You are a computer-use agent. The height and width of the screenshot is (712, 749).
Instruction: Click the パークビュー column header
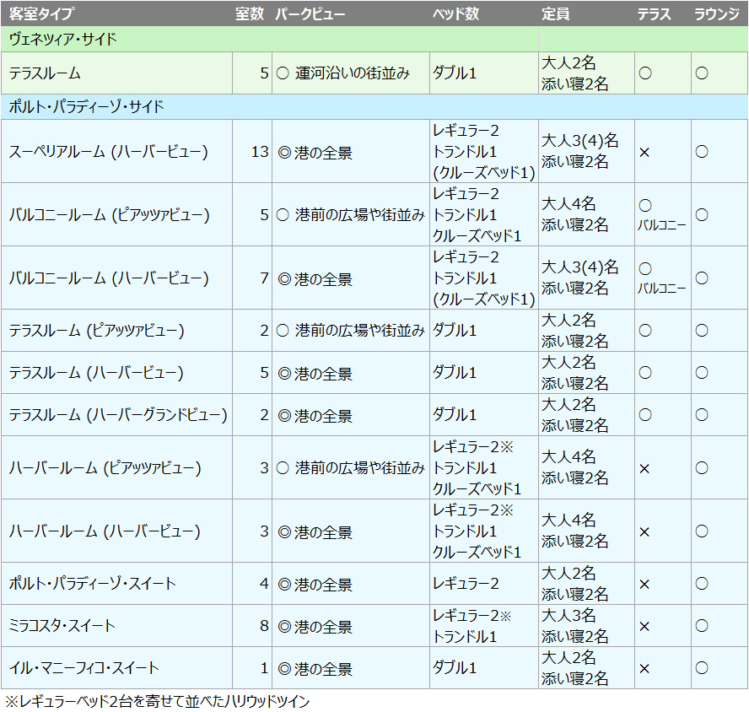310,13
